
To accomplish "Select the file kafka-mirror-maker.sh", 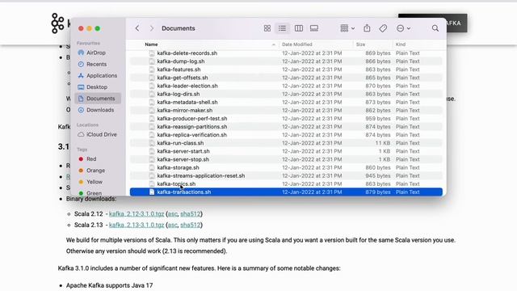I will click(x=185, y=111).
